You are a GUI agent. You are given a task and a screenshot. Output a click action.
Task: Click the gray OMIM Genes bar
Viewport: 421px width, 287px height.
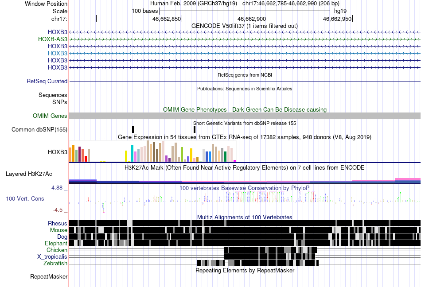(245, 116)
